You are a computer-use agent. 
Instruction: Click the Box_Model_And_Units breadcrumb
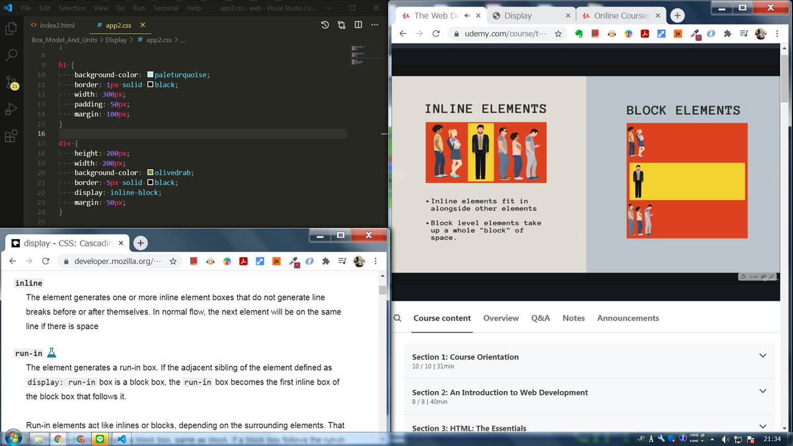(63, 40)
